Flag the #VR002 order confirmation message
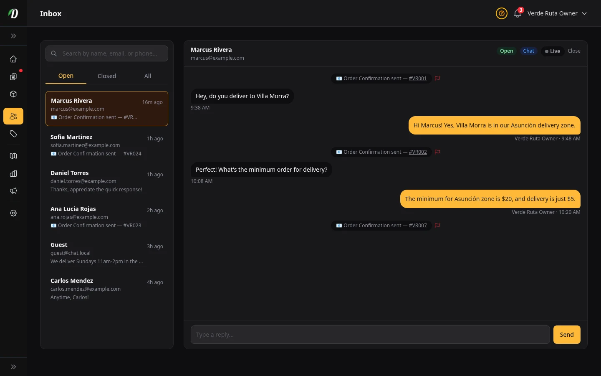 437,152
